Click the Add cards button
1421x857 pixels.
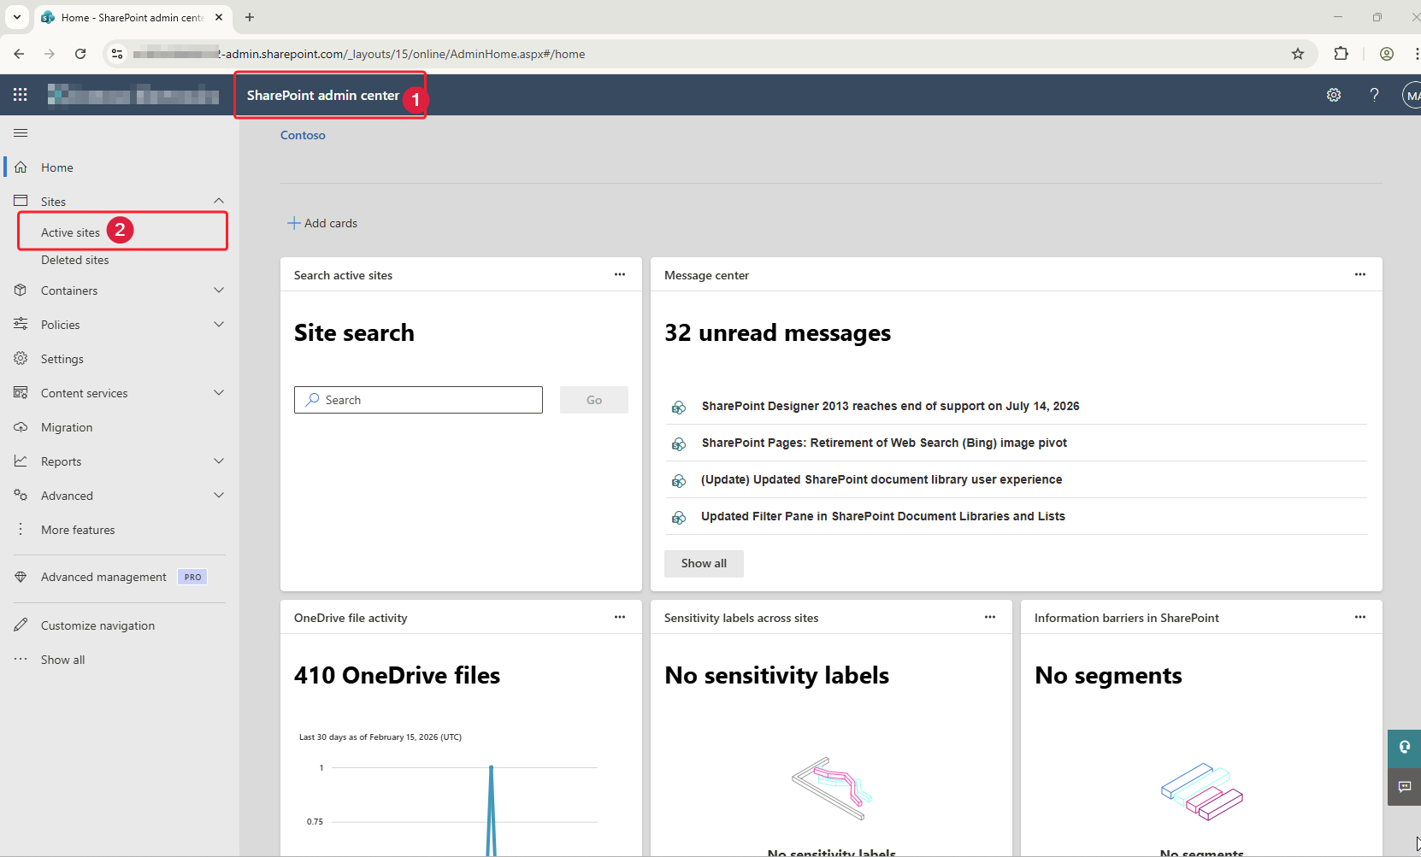tap(322, 223)
